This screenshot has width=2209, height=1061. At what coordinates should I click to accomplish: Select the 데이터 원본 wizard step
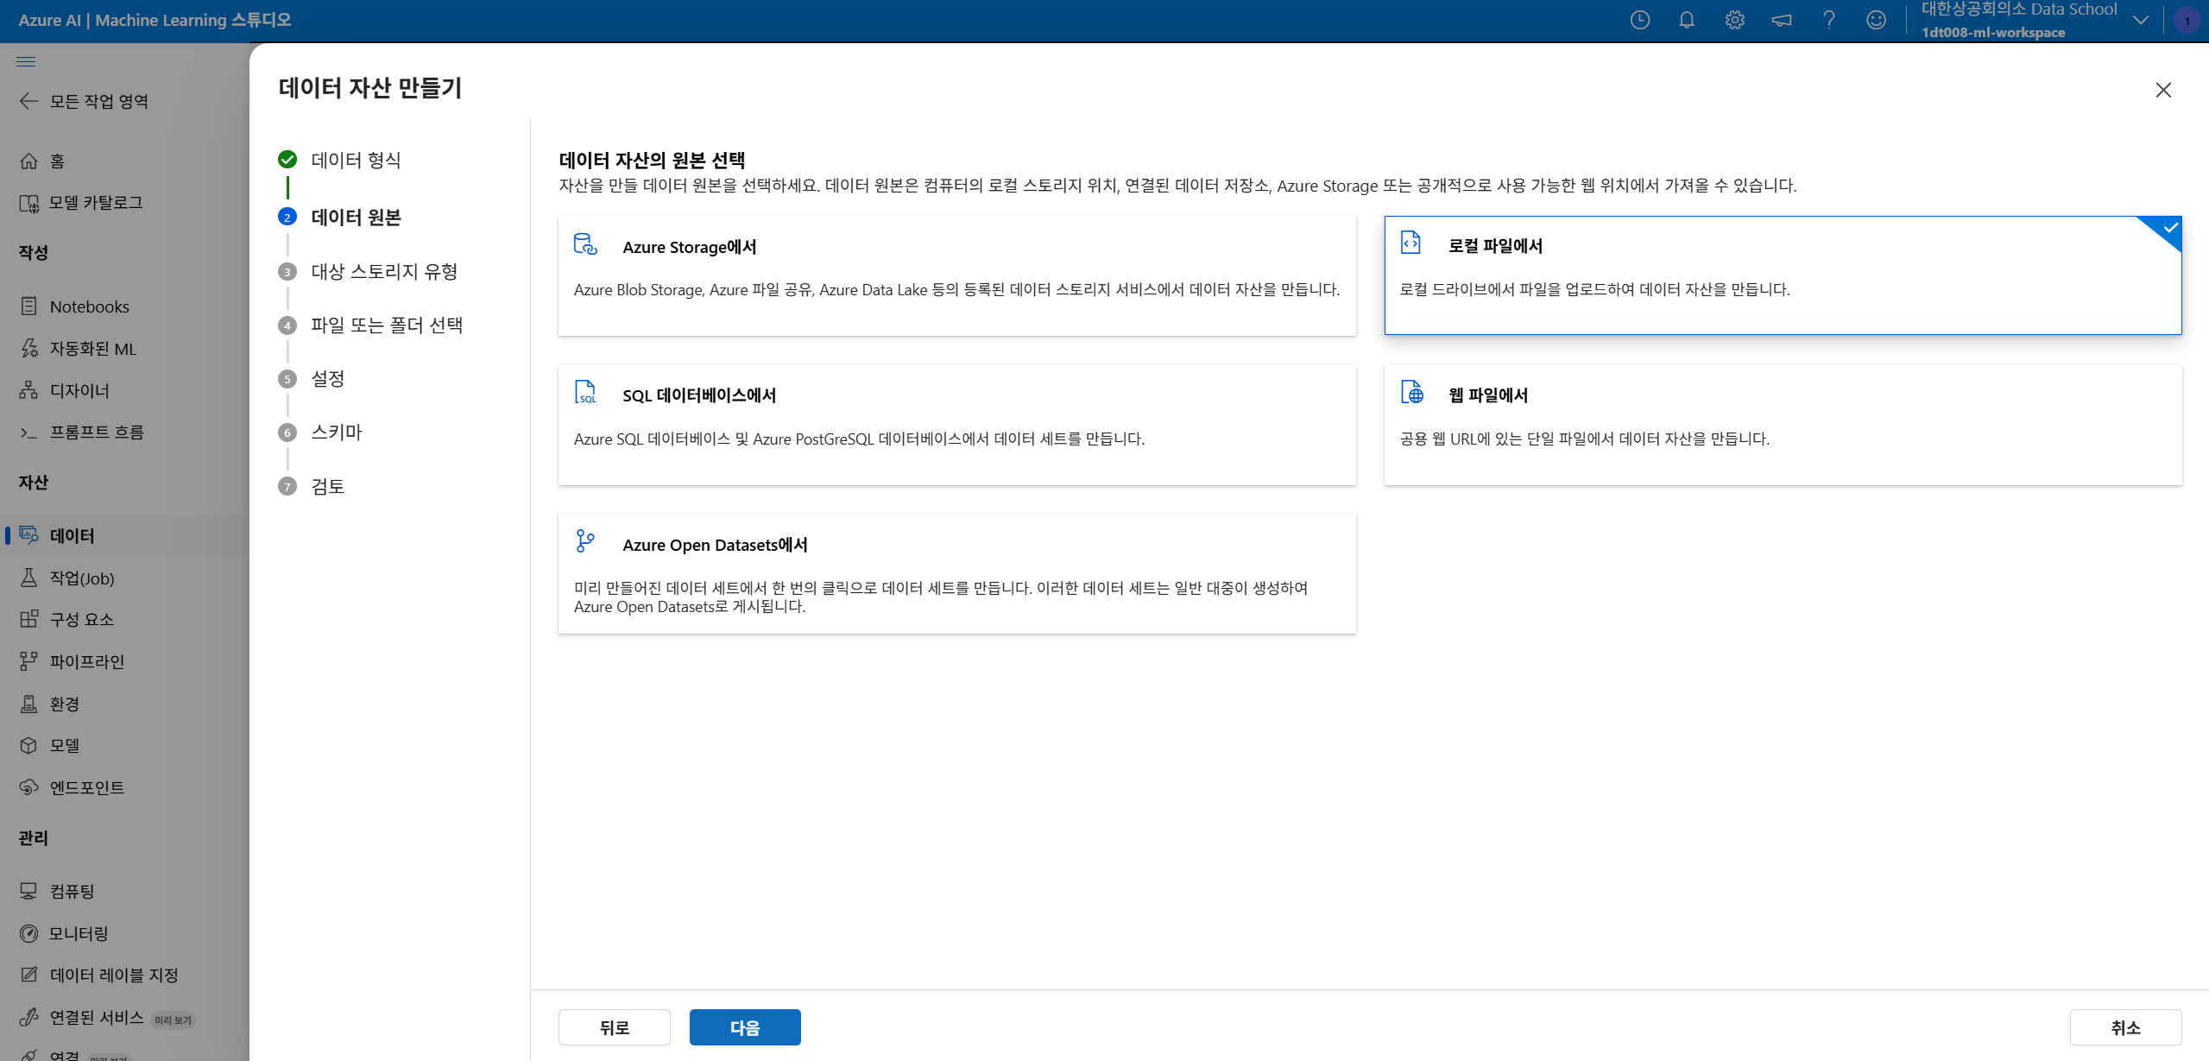click(339, 217)
